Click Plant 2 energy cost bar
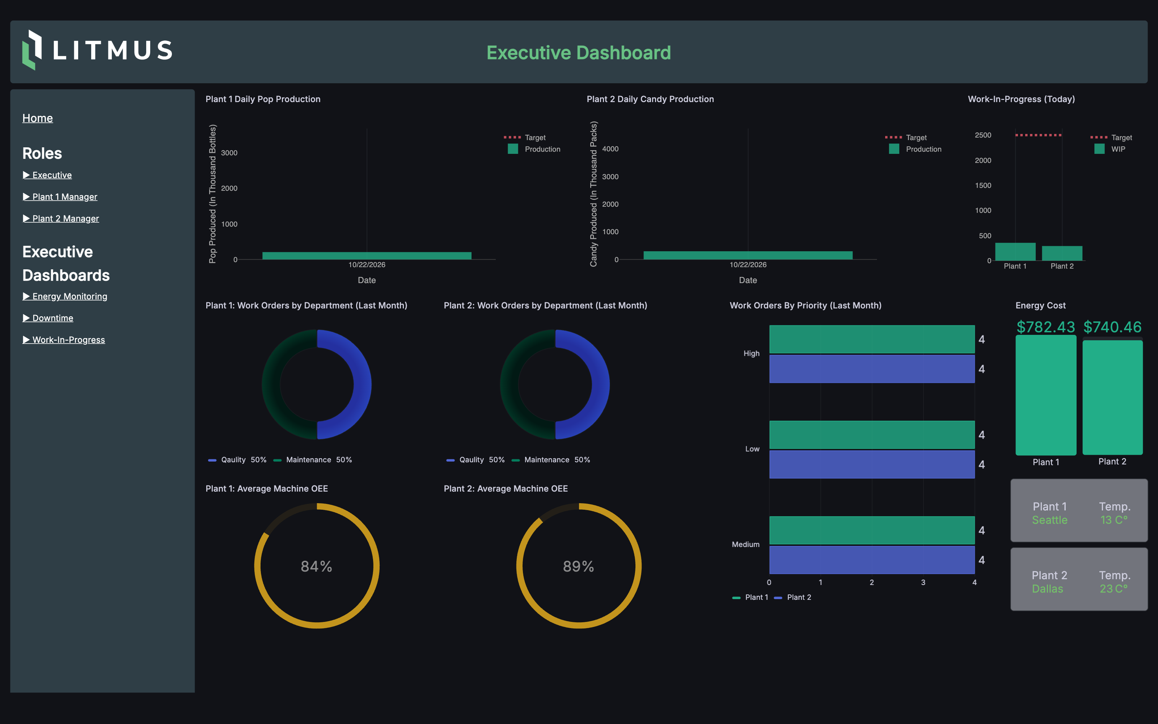Screen dimensions: 1158x724 click(x=1112, y=397)
